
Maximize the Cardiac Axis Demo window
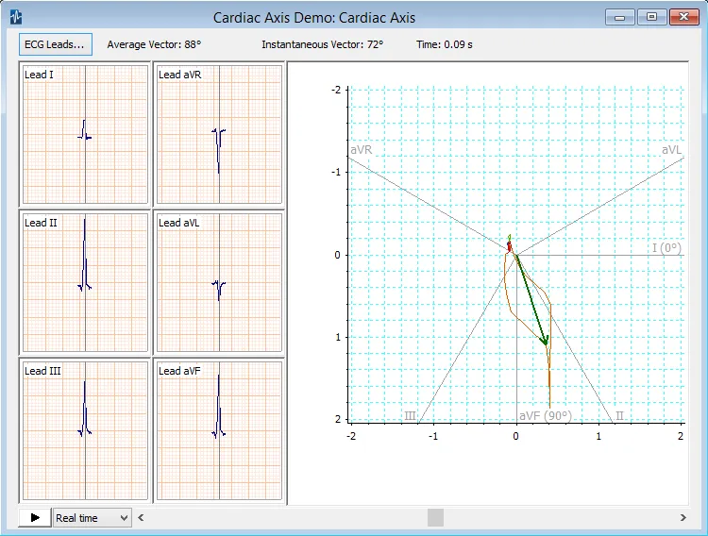point(651,17)
